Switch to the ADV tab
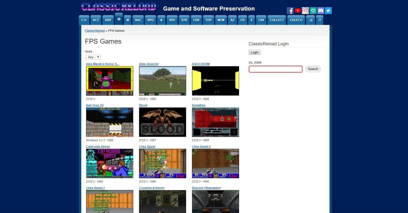Viewport: 408px width, 213px height. (x=108, y=20)
